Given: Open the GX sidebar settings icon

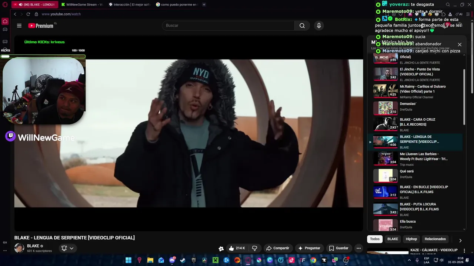Looking at the screenshot, I should [x=5, y=242].
